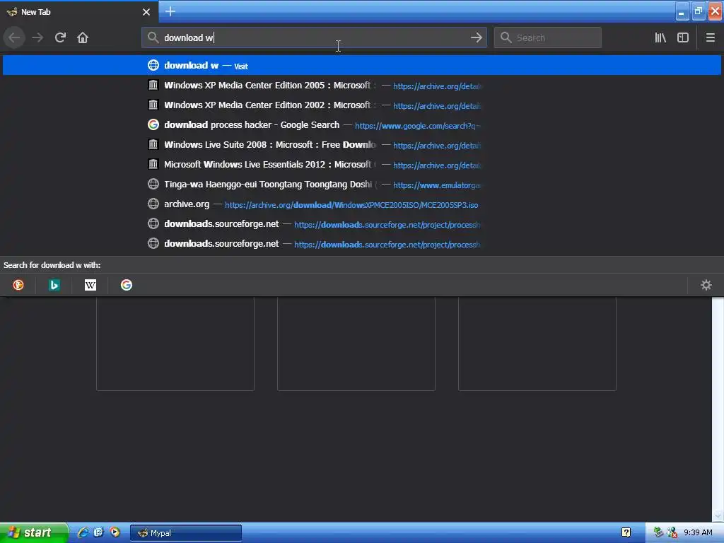Click the page vertical scrollbar
This screenshot has height=543, width=724.
(x=717, y=409)
